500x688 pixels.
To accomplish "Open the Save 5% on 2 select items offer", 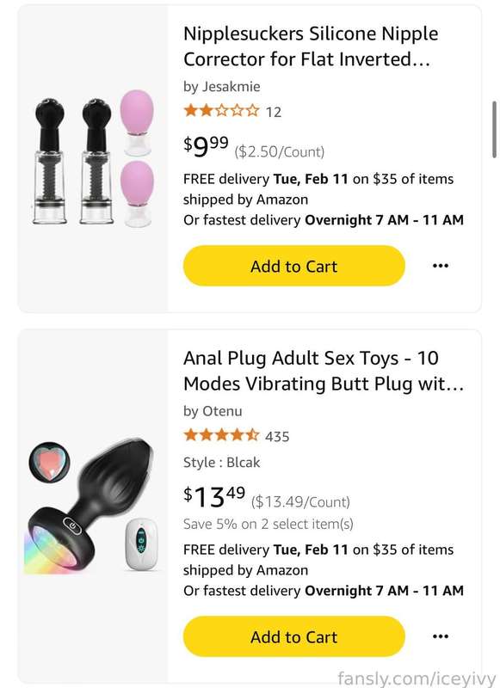I will point(269,524).
